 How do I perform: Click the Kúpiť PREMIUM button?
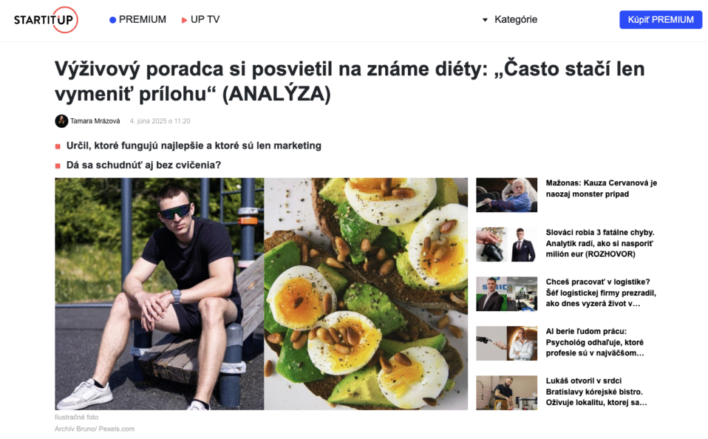(x=660, y=20)
